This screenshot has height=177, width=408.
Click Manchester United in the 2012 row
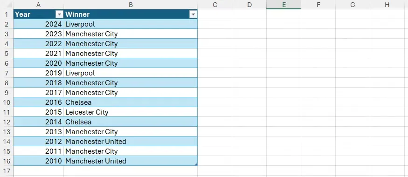pyautogui.click(x=131, y=142)
